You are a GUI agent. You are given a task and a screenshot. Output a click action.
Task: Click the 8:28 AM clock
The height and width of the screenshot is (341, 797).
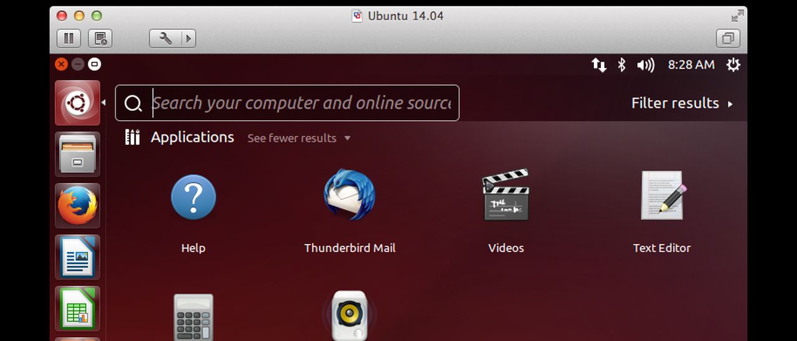pos(691,65)
